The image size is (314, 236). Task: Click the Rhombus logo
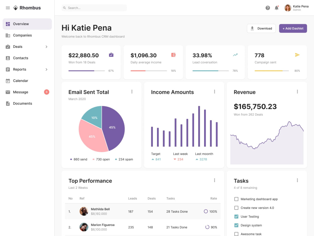point(27,8)
